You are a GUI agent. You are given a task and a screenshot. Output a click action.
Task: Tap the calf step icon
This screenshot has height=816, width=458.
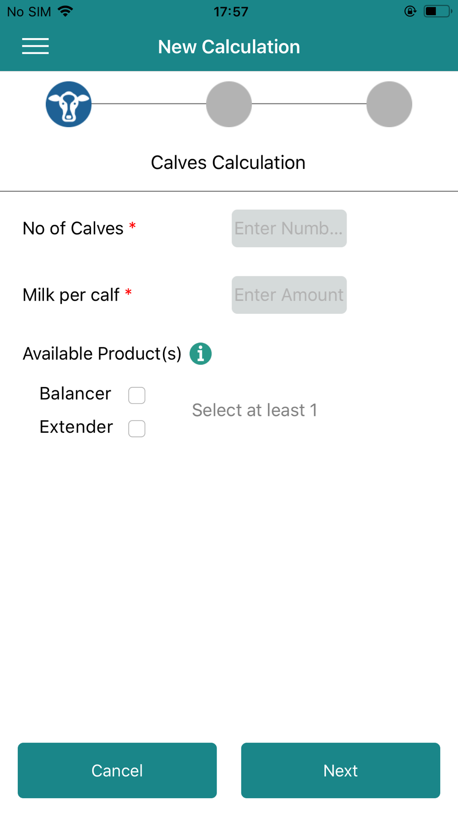click(x=69, y=104)
